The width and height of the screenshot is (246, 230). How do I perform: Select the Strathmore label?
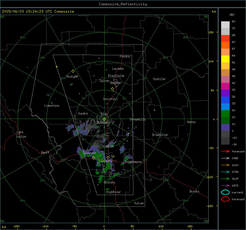tap(133, 162)
